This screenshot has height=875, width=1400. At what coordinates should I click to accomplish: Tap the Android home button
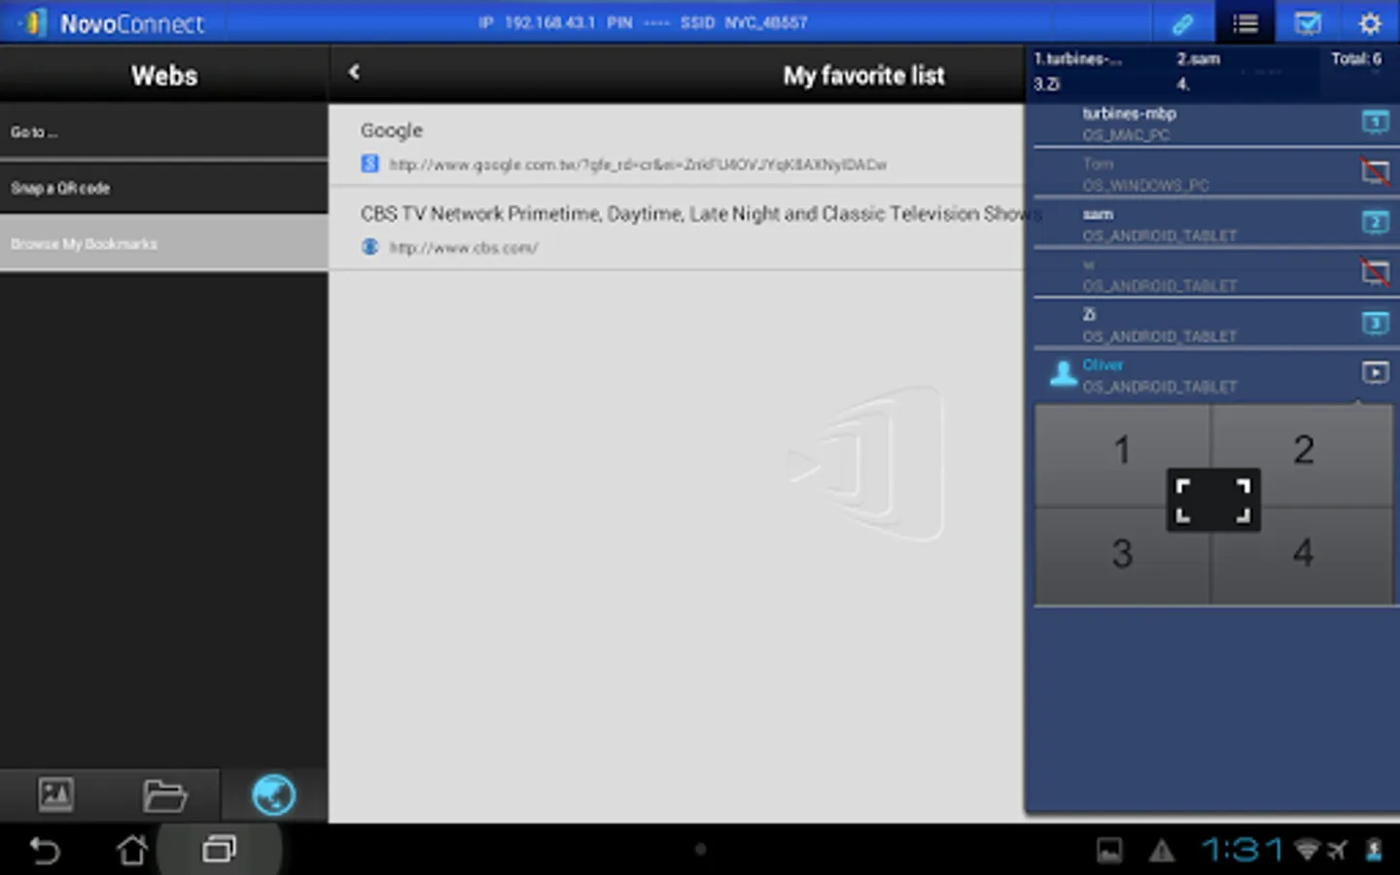point(132,851)
